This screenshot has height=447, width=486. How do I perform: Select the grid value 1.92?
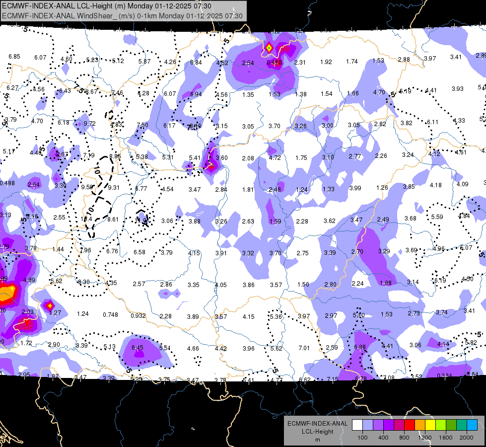click(x=326, y=62)
